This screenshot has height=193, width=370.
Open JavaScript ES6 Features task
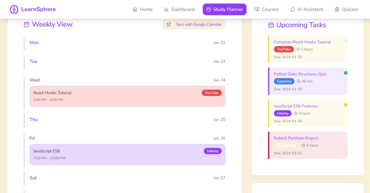(308, 113)
